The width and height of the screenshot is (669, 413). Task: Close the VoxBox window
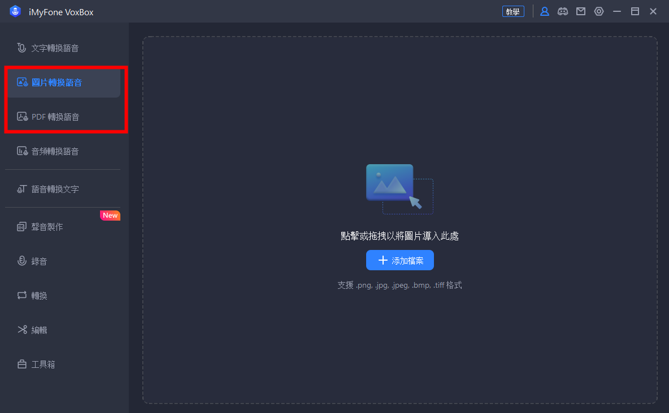coord(653,11)
